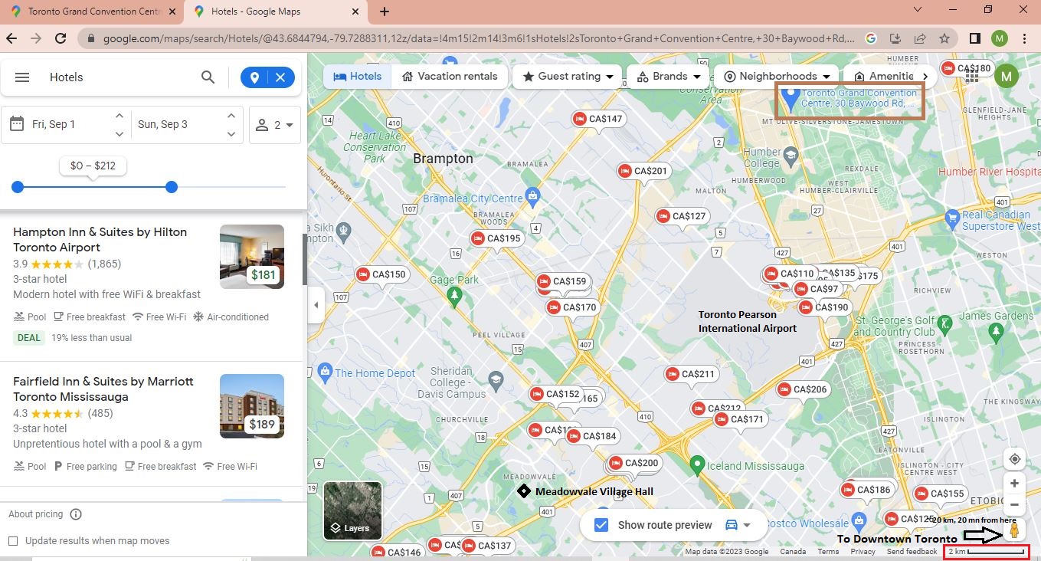This screenshot has height=561, width=1041.
Task: Advance check-out date with up chevron
Action: [x=231, y=116]
